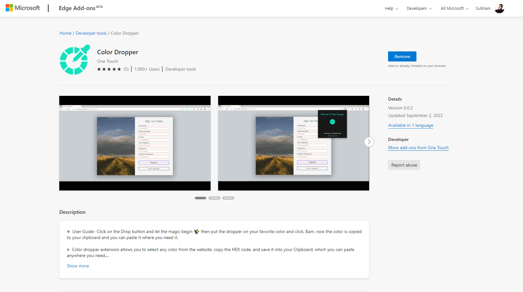Open Developer tools category beside user count
The width and height of the screenshot is (523, 292).
[181, 69]
